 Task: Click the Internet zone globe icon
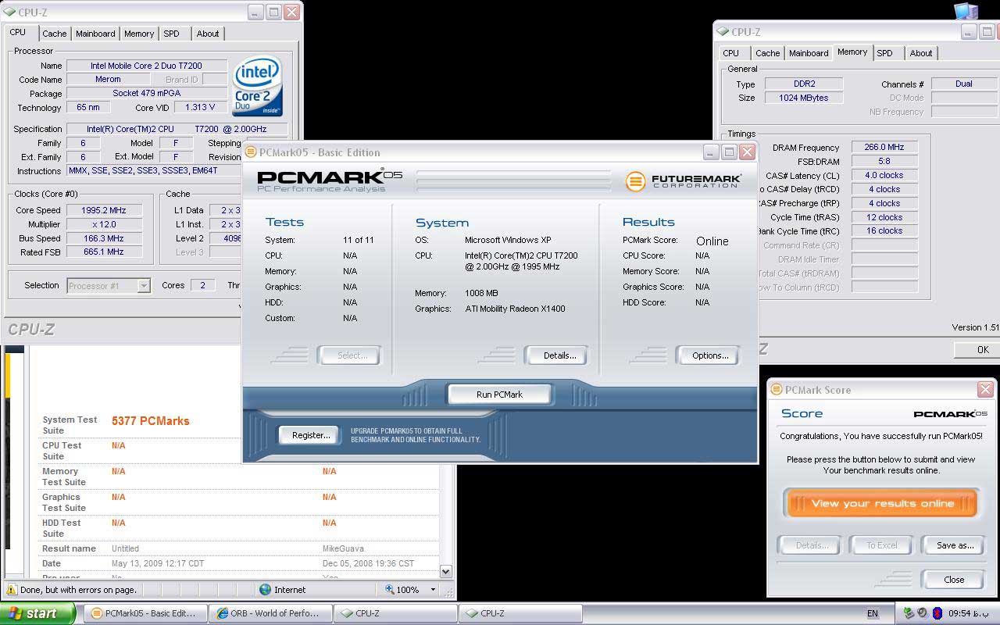click(x=265, y=590)
